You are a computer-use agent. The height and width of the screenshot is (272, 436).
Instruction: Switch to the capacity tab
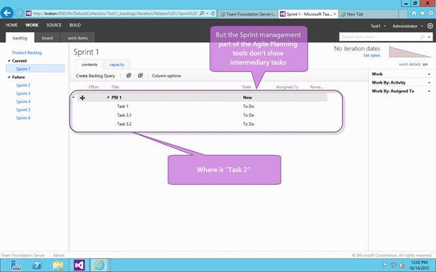116,65
